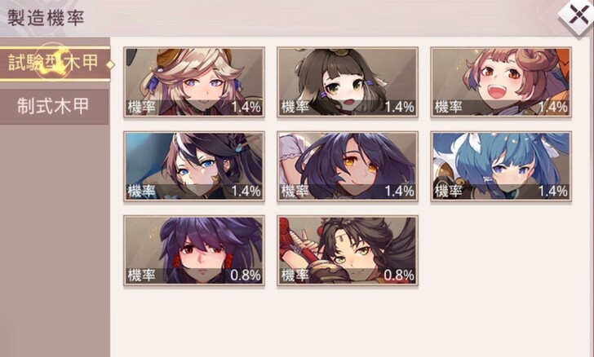The width and height of the screenshot is (594, 357).
Task: Open the blue-eyed black-haired girl's card
Action: point(194,166)
